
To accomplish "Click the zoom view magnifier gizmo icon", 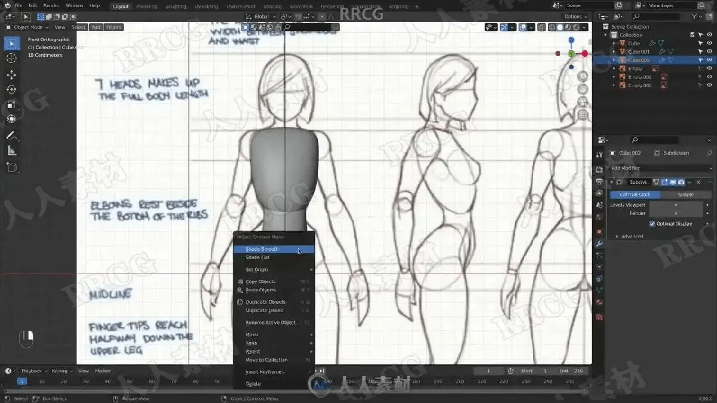I will coord(583,77).
